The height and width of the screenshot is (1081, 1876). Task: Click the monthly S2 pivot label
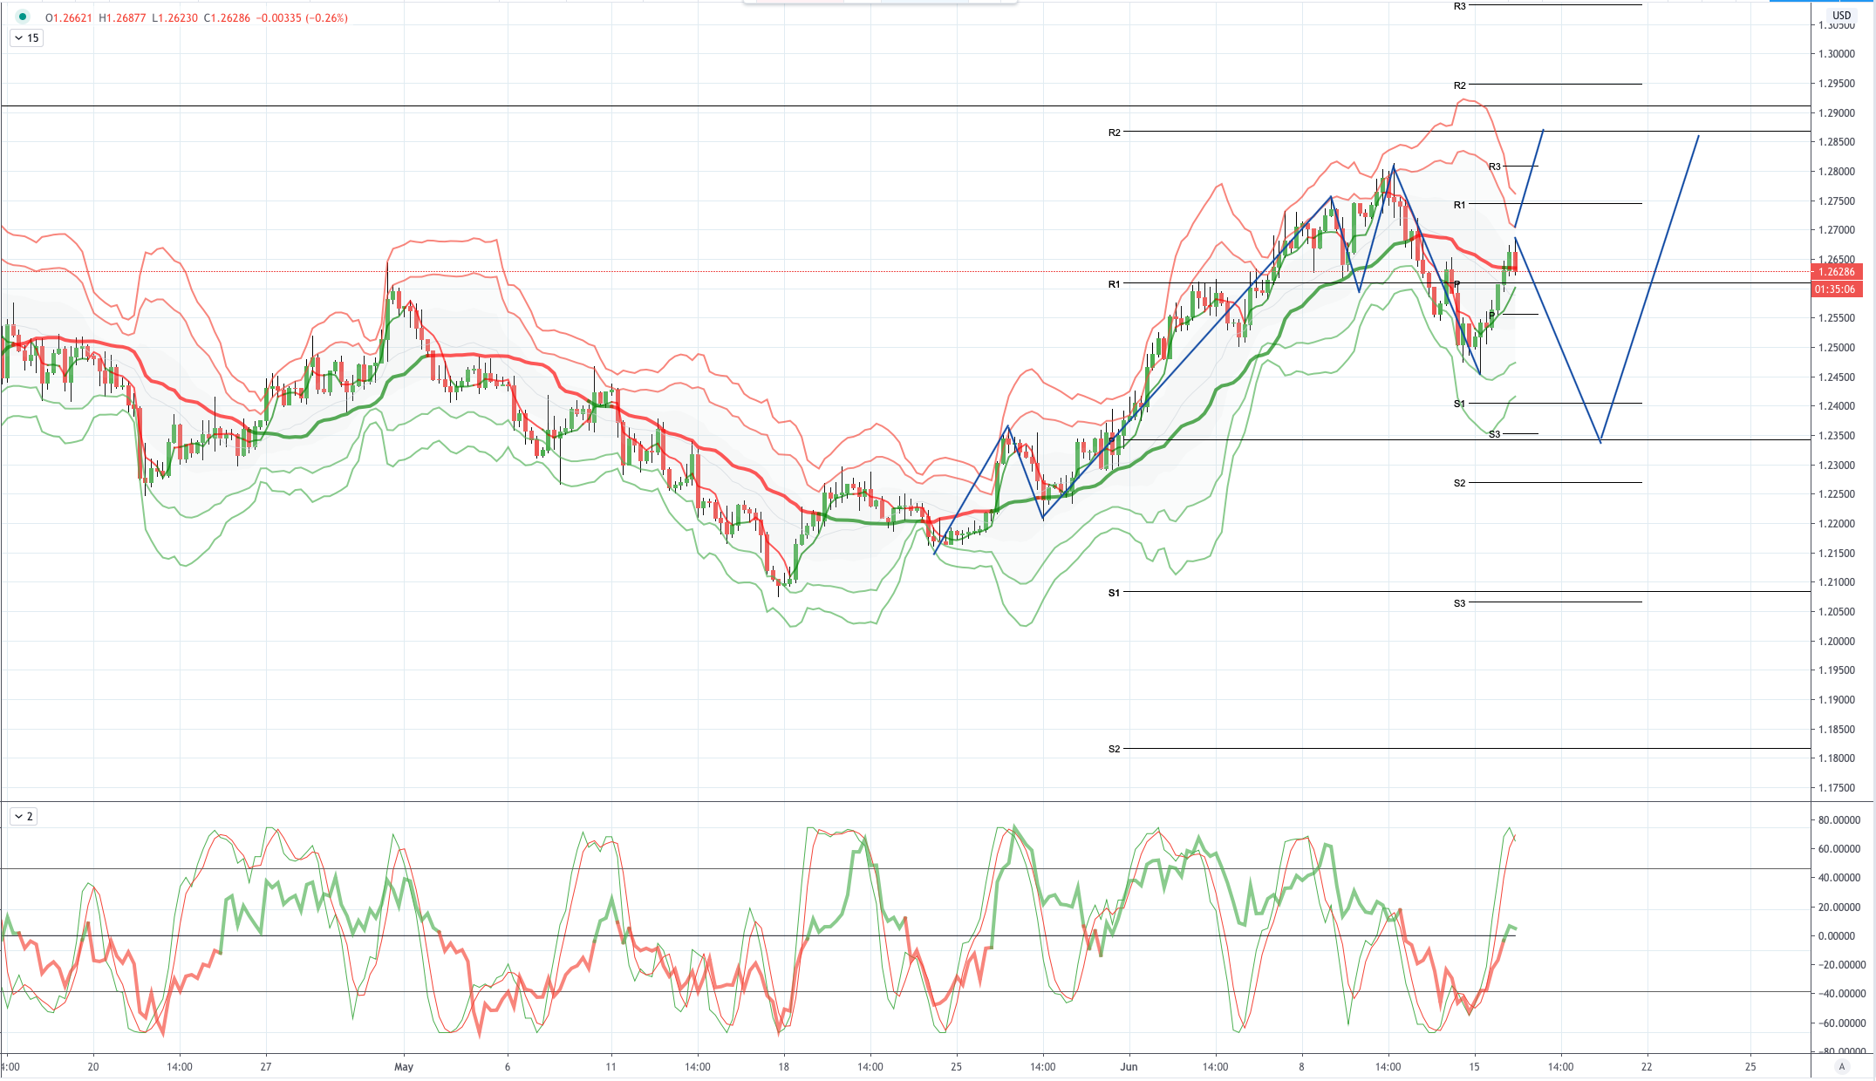(1114, 749)
